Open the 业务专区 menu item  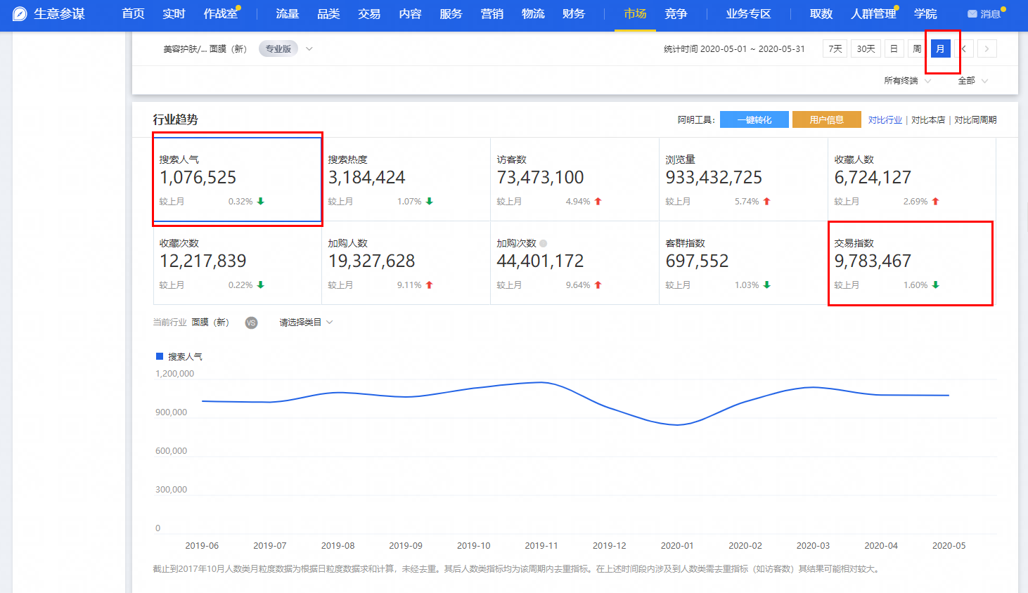tap(748, 14)
